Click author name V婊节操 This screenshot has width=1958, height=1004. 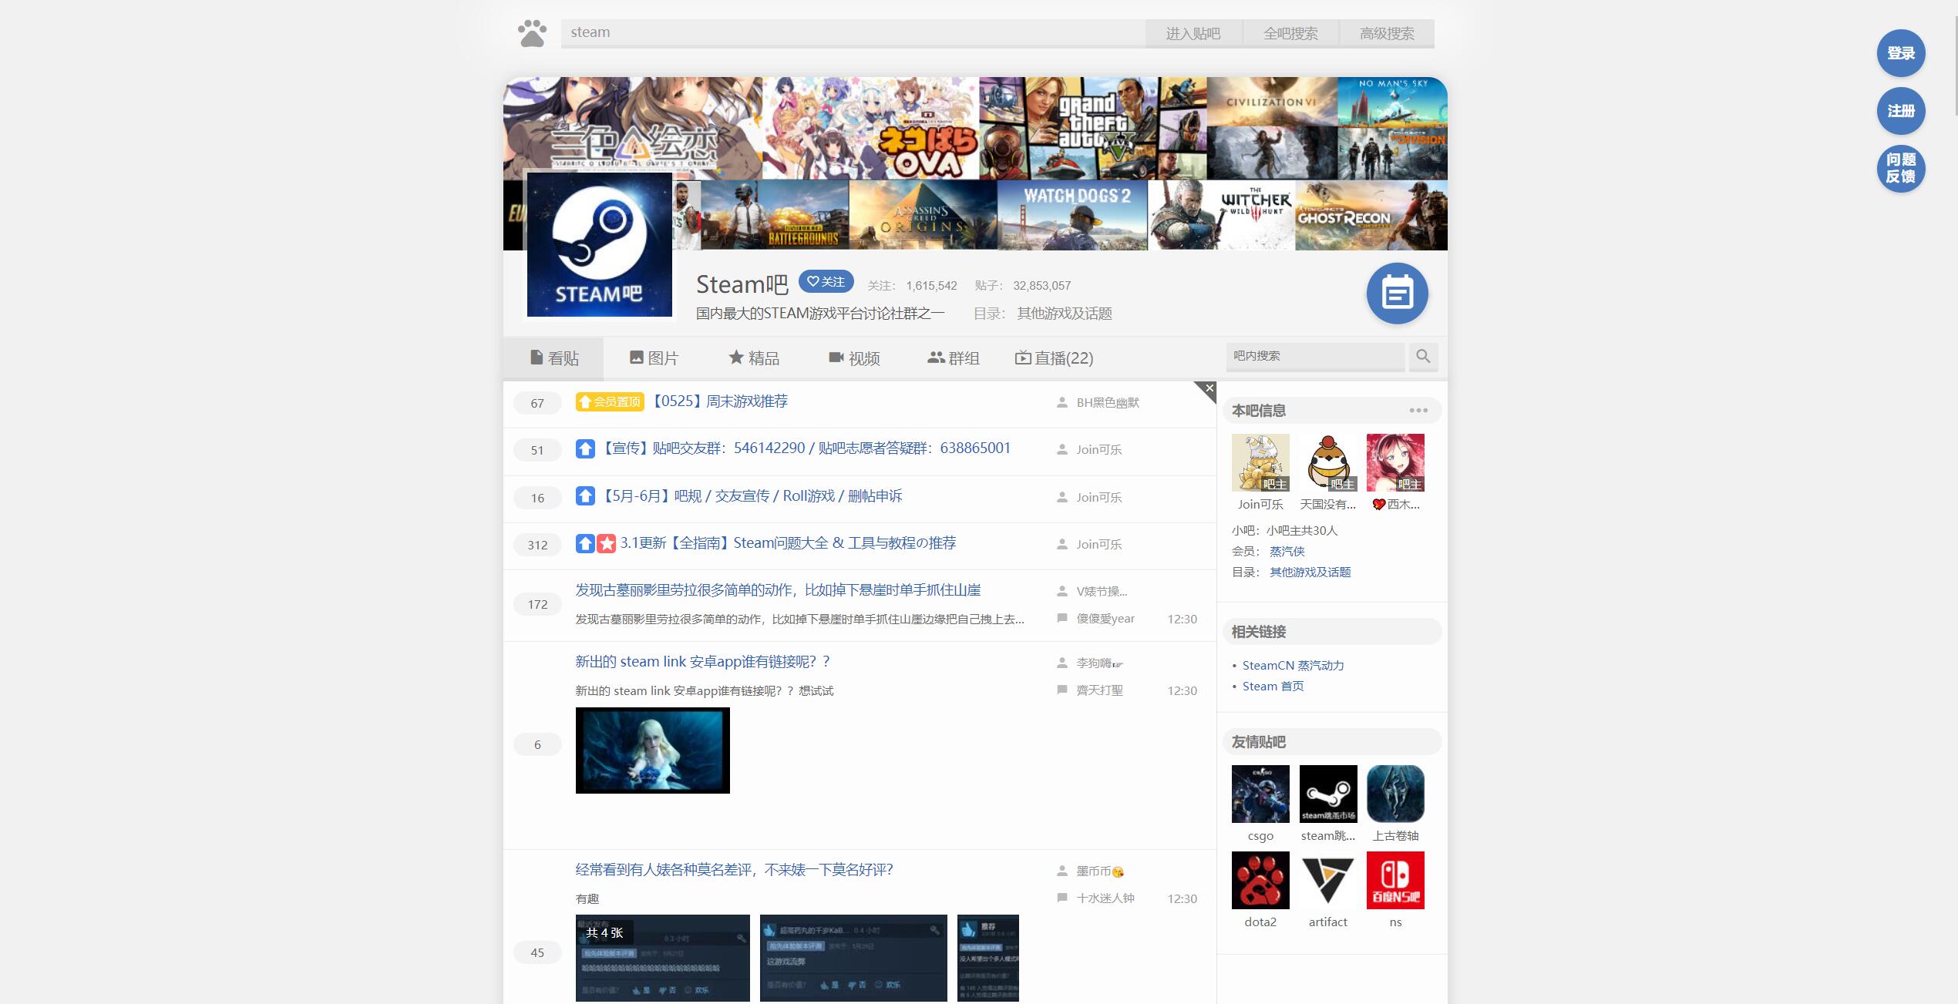(x=1102, y=592)
